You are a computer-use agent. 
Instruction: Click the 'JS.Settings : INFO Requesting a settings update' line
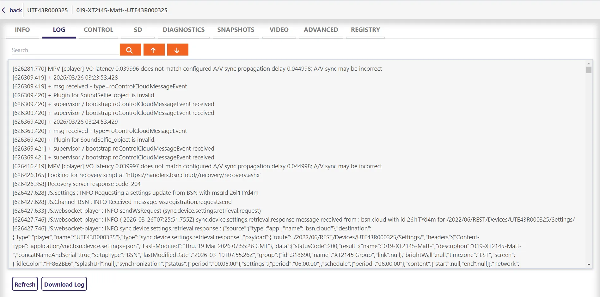point(135,193)
